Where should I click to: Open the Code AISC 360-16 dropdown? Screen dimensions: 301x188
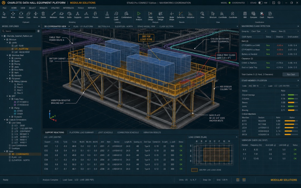pos(257,86)
